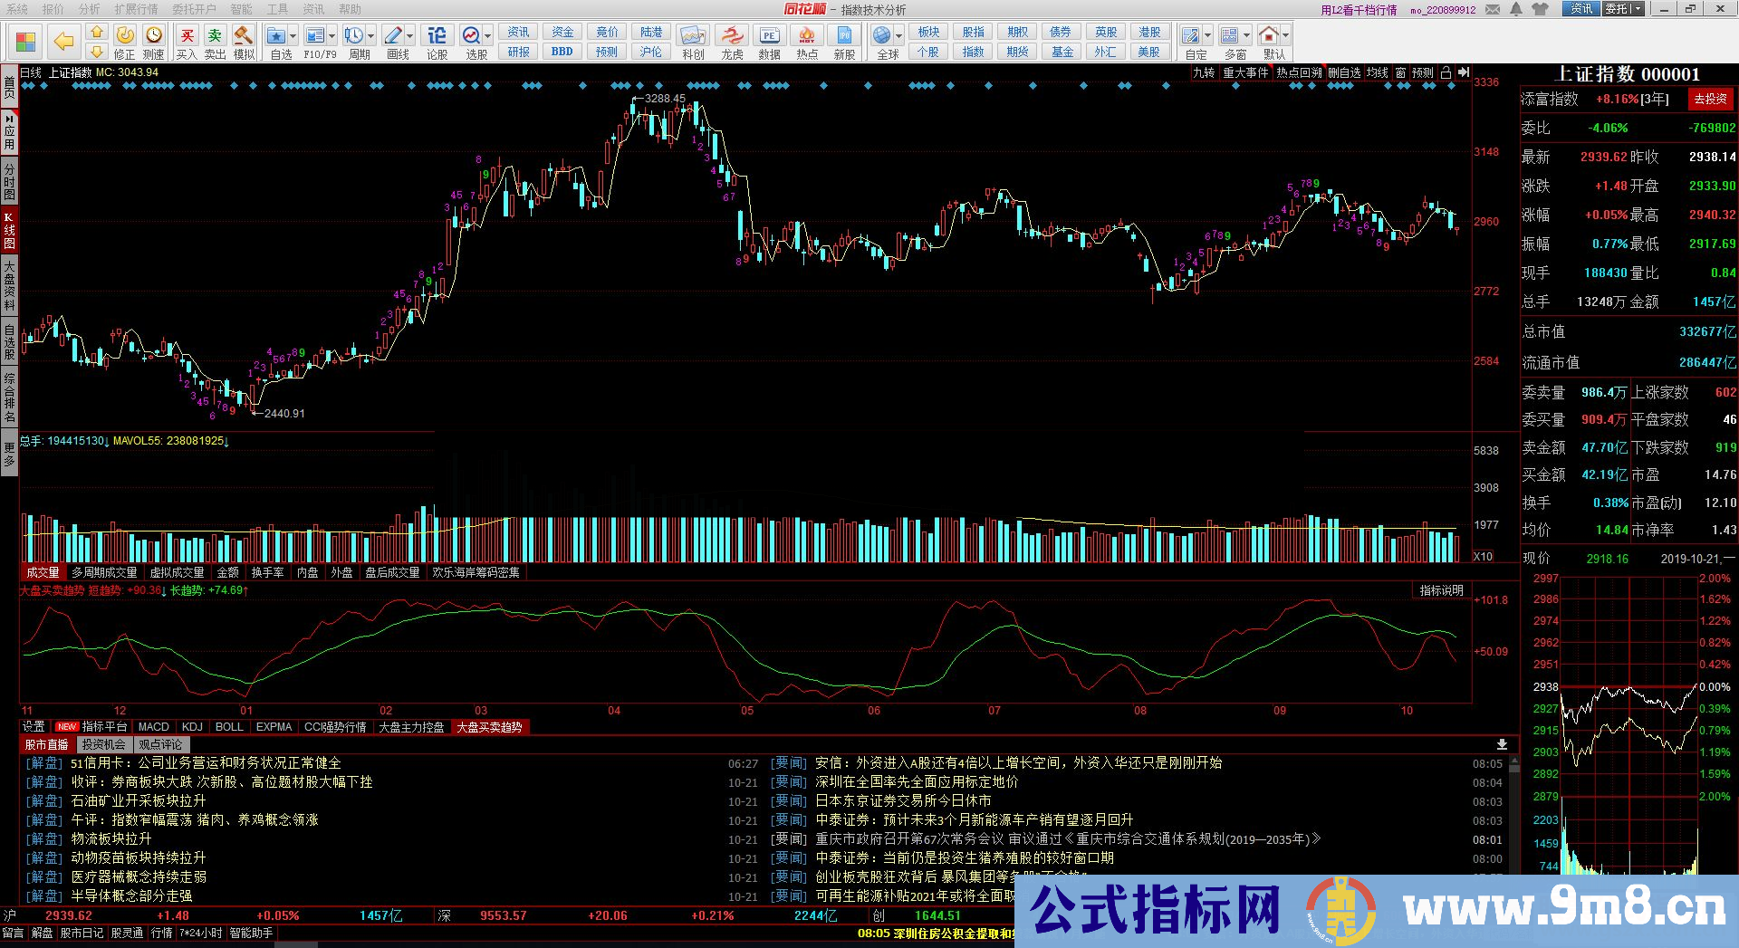This screenshot has width=1739, height=948.
Task: Click the notification bell icon
Action: click(1516, 9)
